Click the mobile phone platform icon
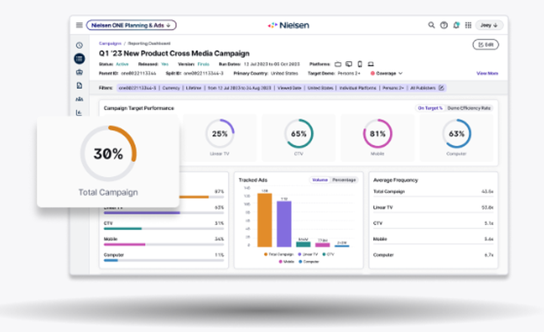This screenshot has width=544, height=332. [360, 64]
